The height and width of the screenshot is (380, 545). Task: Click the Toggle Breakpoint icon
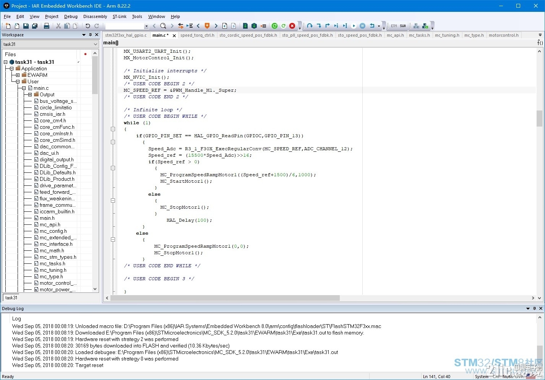click(x=263, y=26)
